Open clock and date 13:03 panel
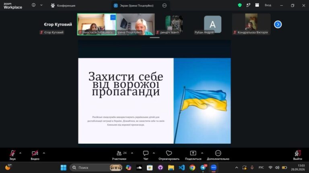309x173 pixels. click(x=298, y=167)
